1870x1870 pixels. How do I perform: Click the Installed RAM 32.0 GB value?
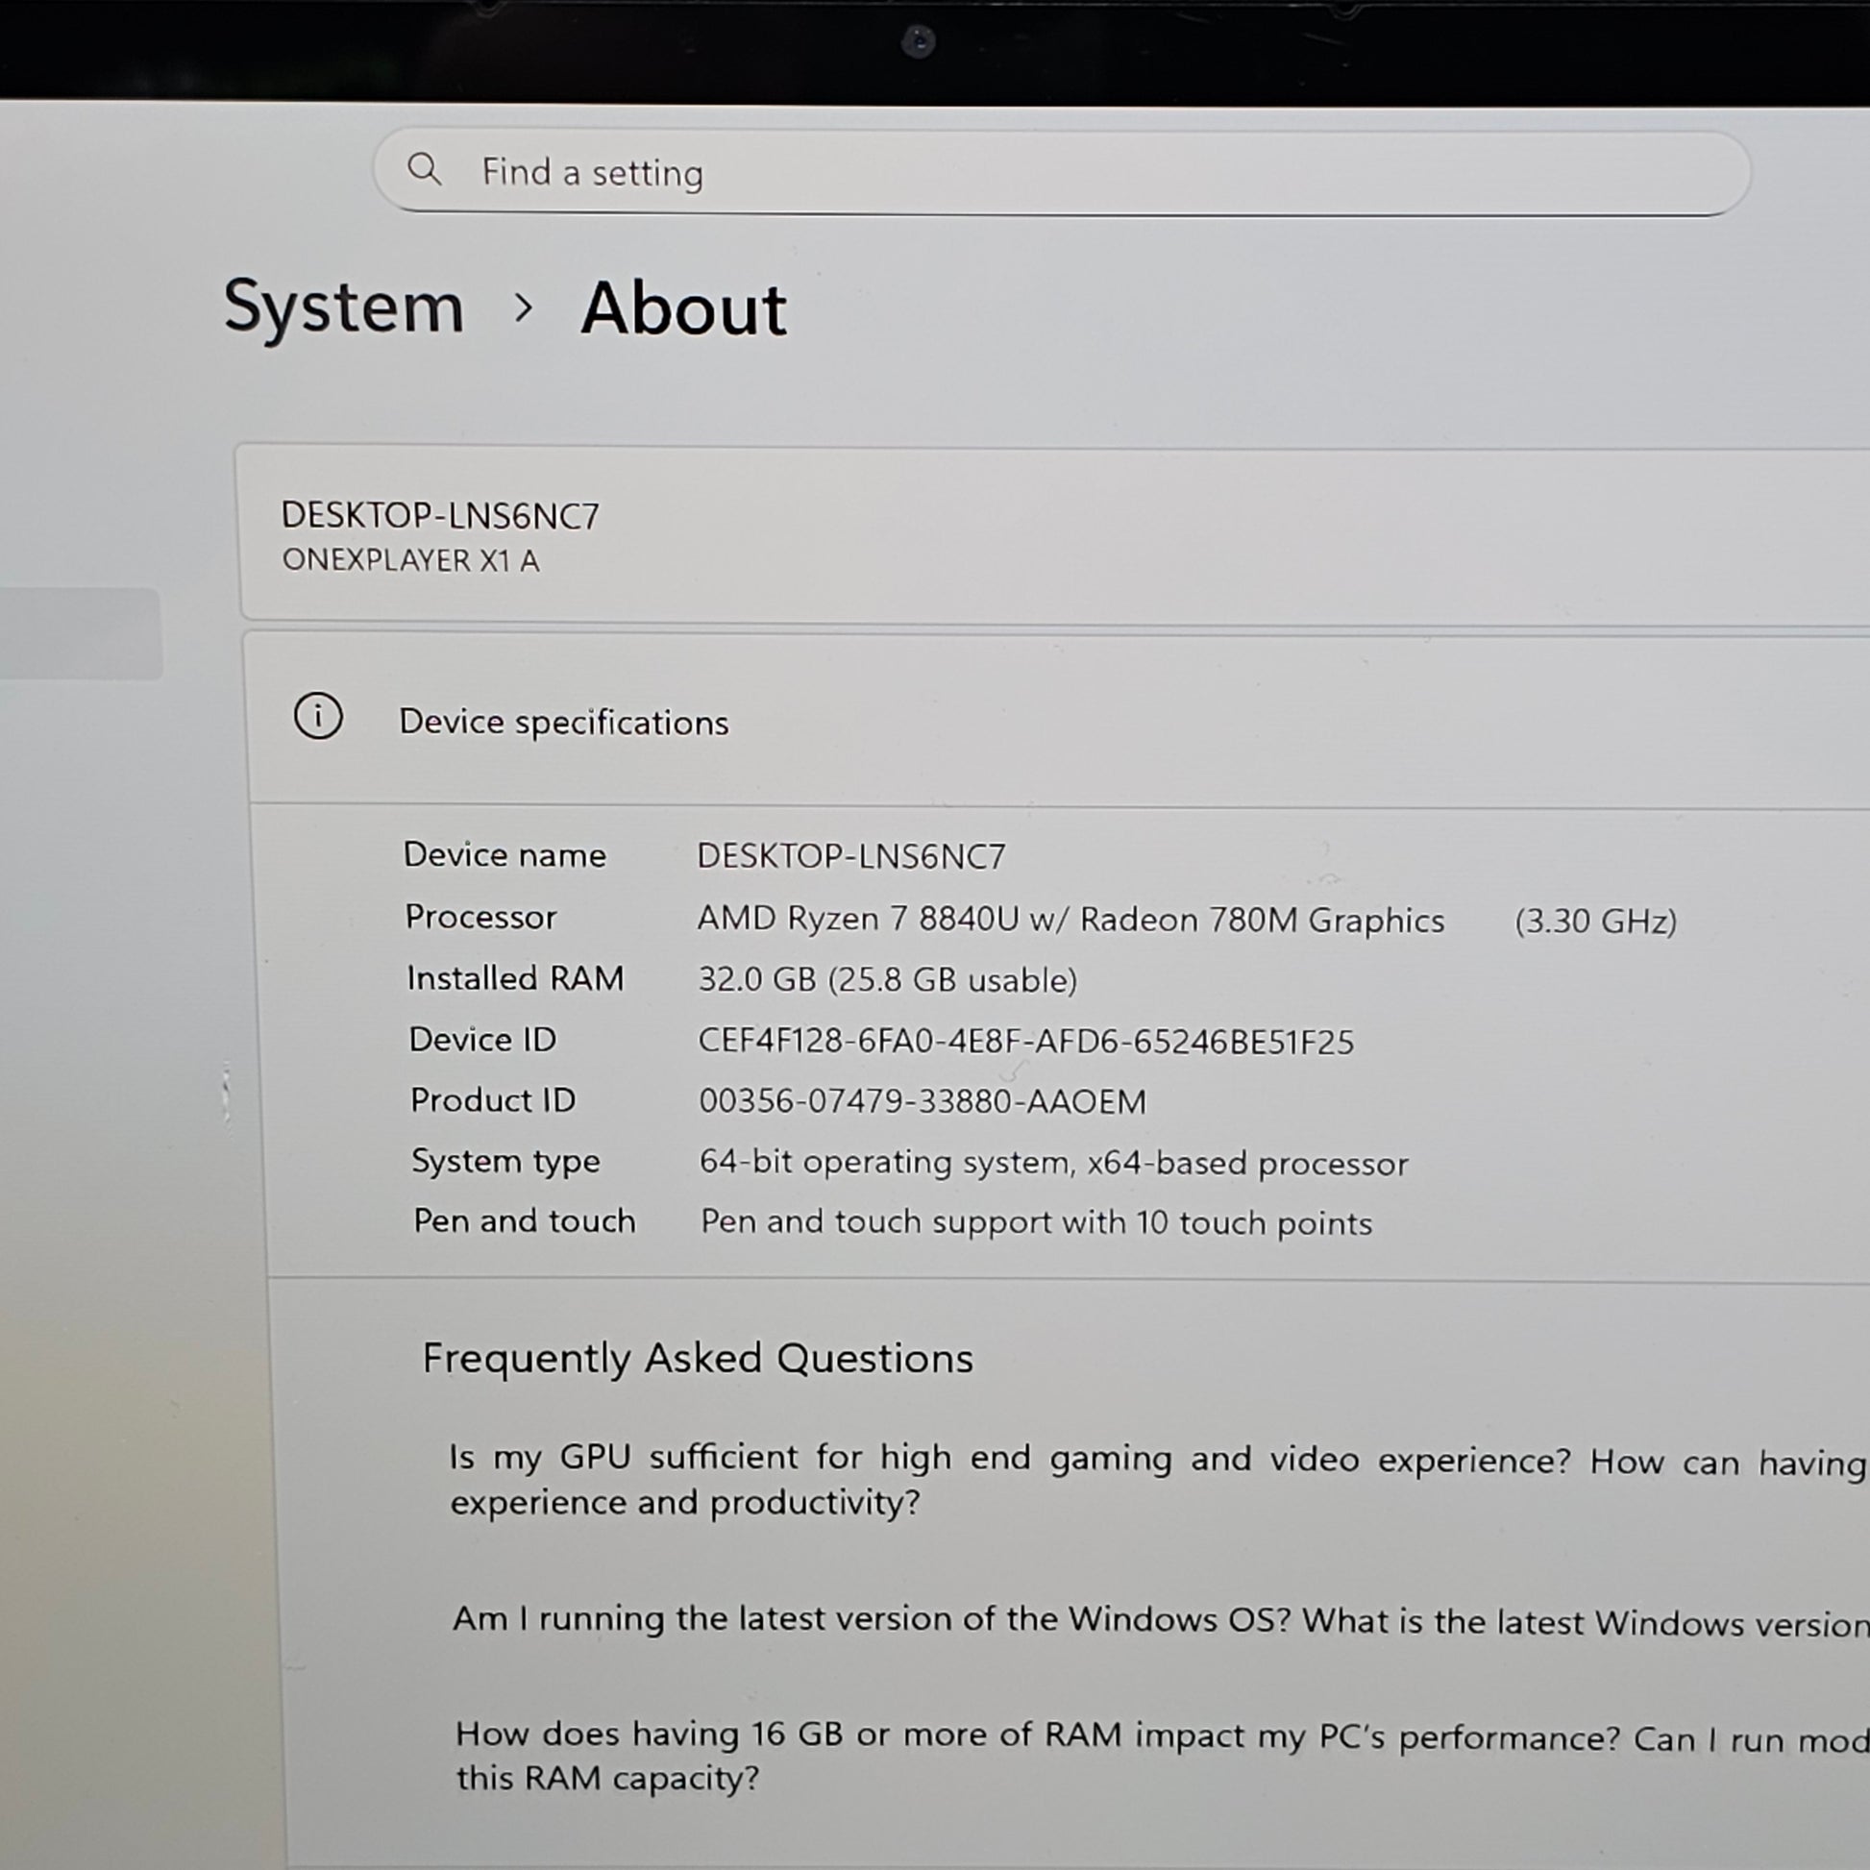[887, 979]
